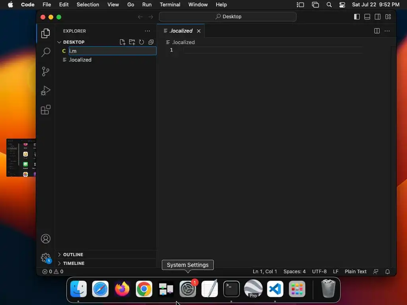Click the Desktop command center search
This screenshot has width=407, height=305.
tap(228, 17)
